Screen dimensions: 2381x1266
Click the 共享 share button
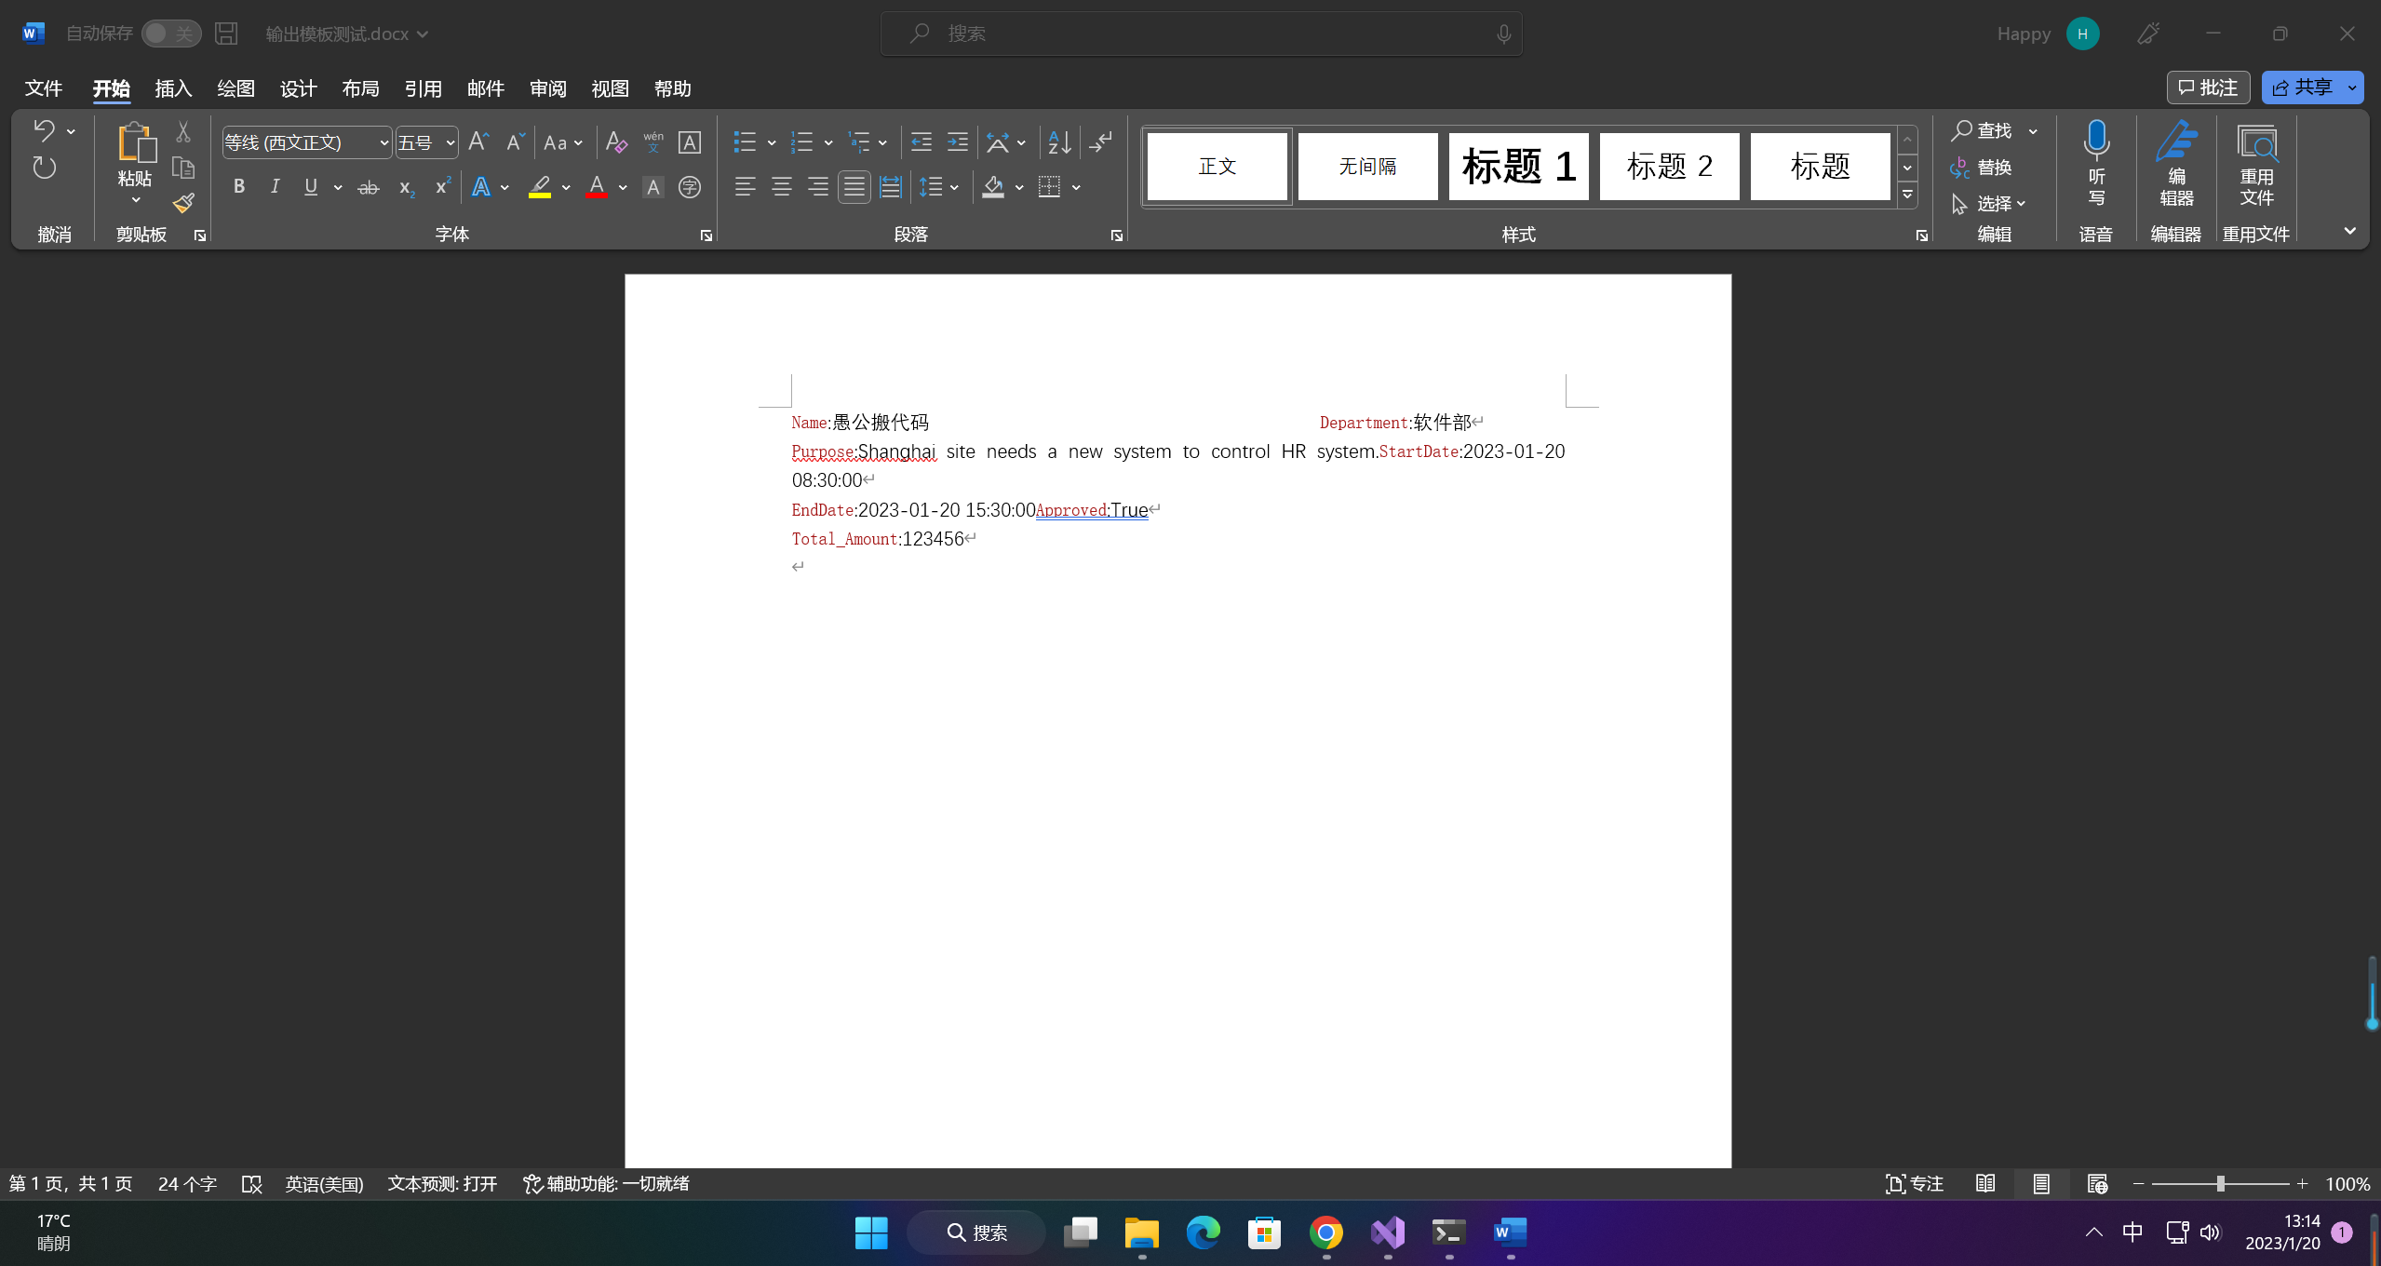2302,88
